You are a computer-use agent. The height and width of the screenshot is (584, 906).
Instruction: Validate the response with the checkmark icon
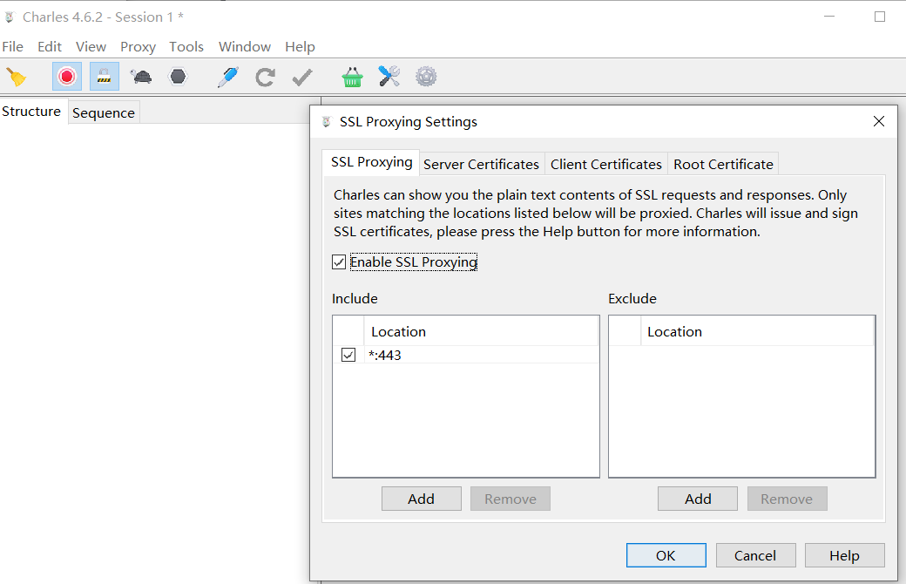302,77
